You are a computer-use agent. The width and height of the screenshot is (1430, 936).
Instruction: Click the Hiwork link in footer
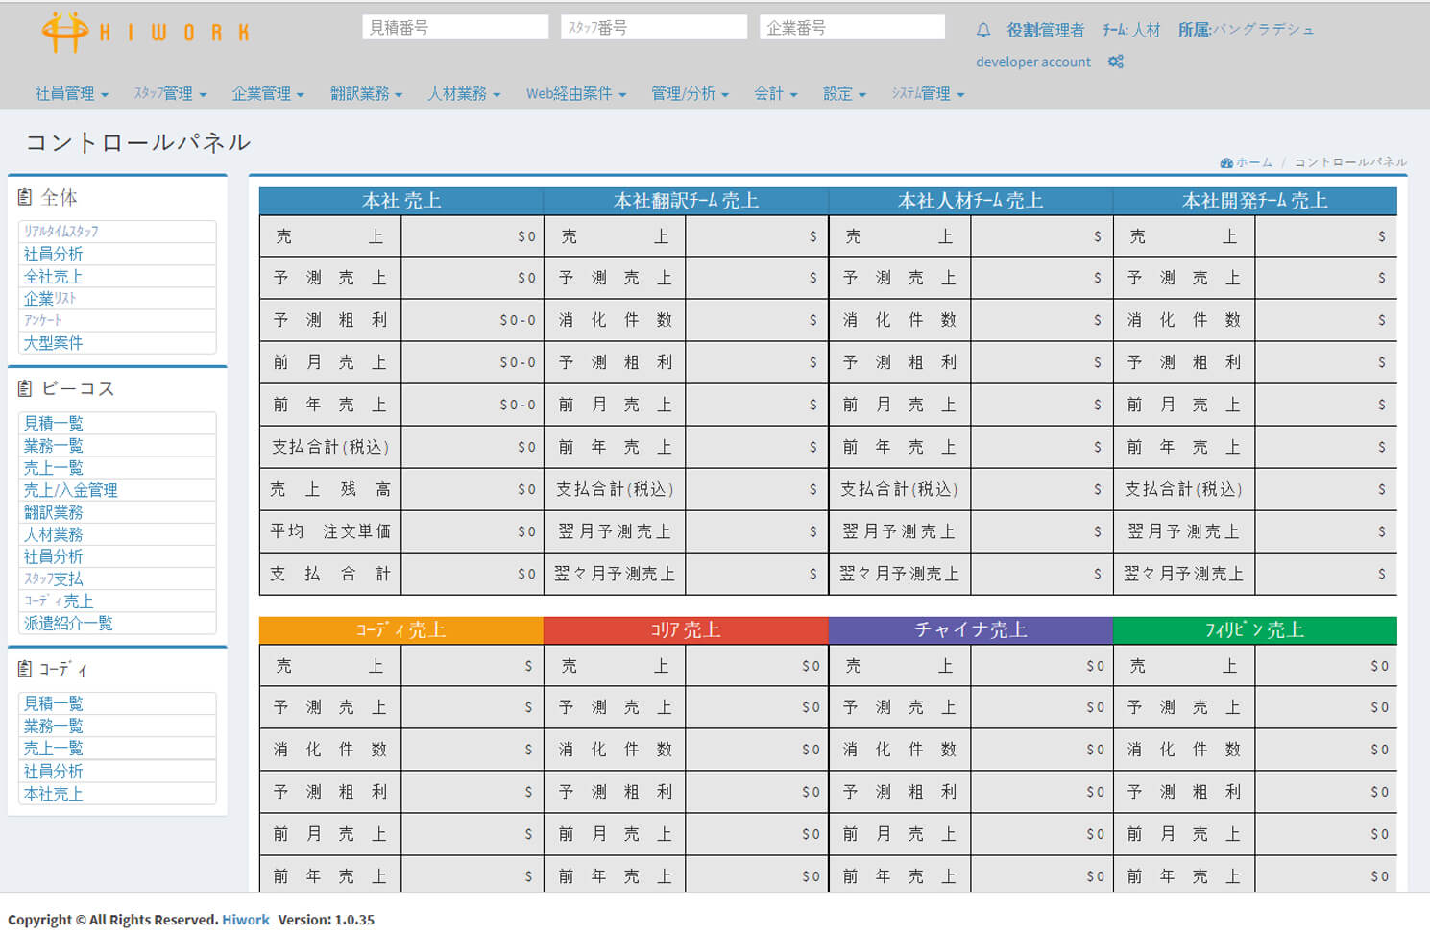pos(246,920)
